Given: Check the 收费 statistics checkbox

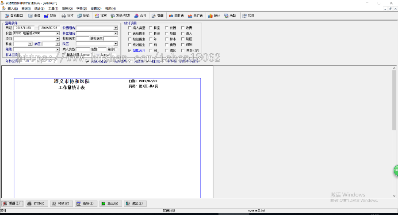Looking at the screenshot, I should tap(183, 28).
